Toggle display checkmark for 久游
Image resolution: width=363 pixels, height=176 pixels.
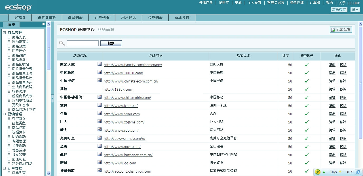click(x=307, y=114)
